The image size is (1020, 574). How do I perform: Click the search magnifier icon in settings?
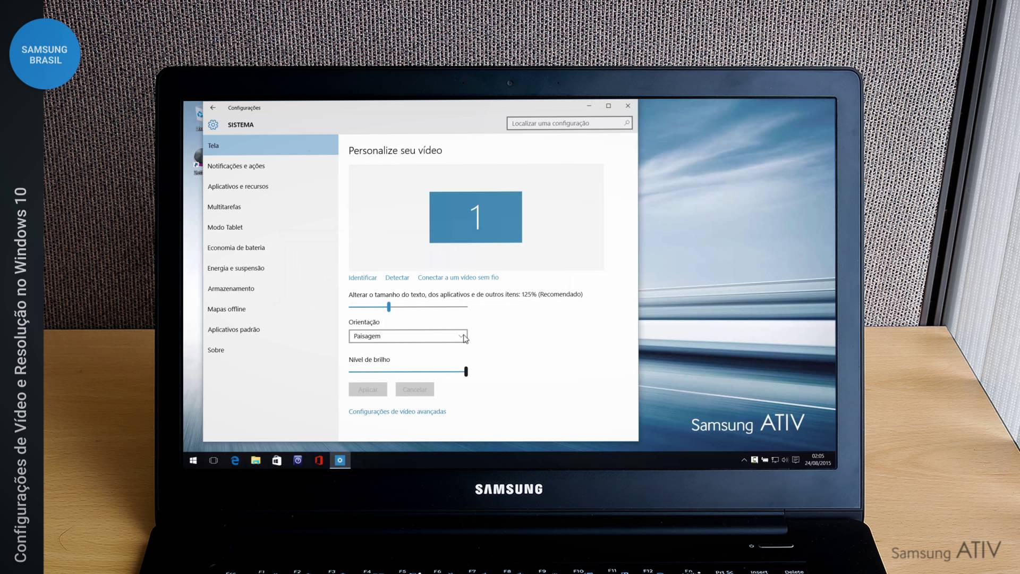tap(627, 123)
